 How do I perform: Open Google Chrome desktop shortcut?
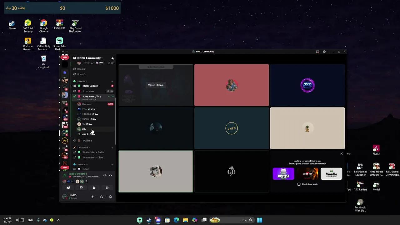tap(44, 26)
